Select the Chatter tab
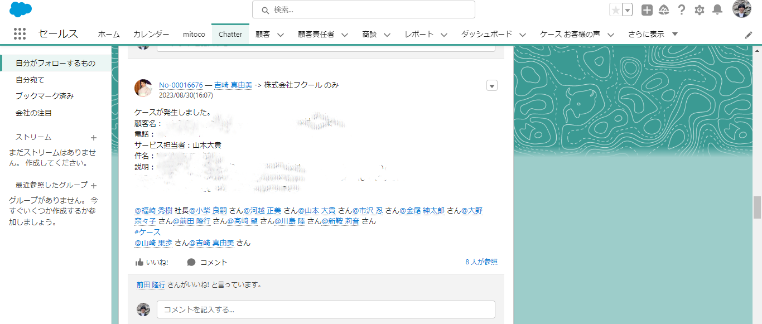The height and width of the screenshot is (324, 762). [230, 34]
